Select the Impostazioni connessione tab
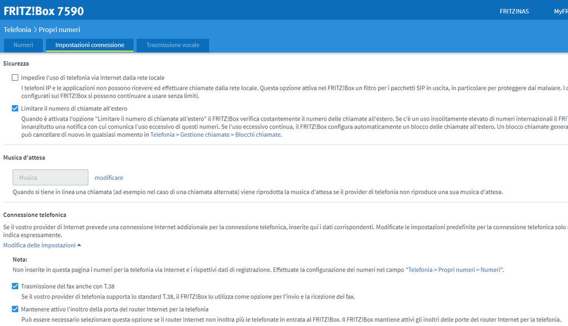Screen dimensions: 568x326 click(90, 45)
